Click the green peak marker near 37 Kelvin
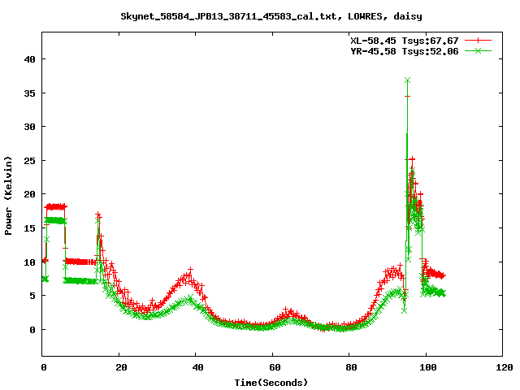 pyautogui.click(x=408, y=80)
